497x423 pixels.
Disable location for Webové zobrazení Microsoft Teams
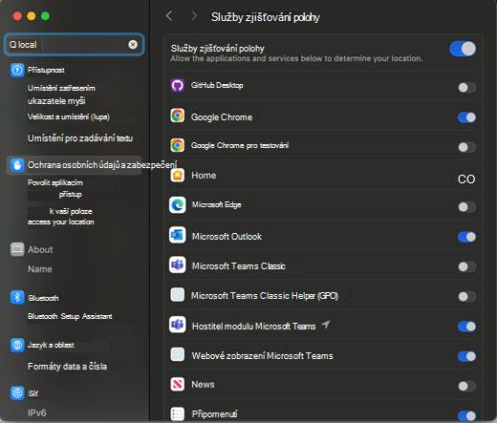pyautogui.click(x=467, y=356)
